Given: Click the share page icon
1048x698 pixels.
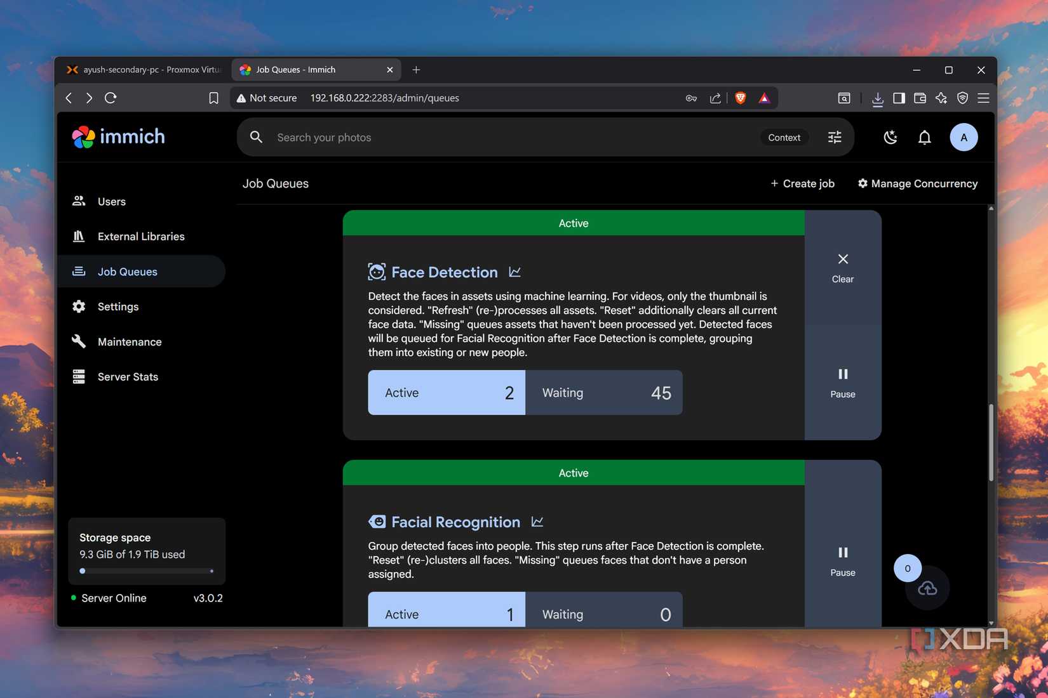Looking at the screenshot, I should [715, 98].
